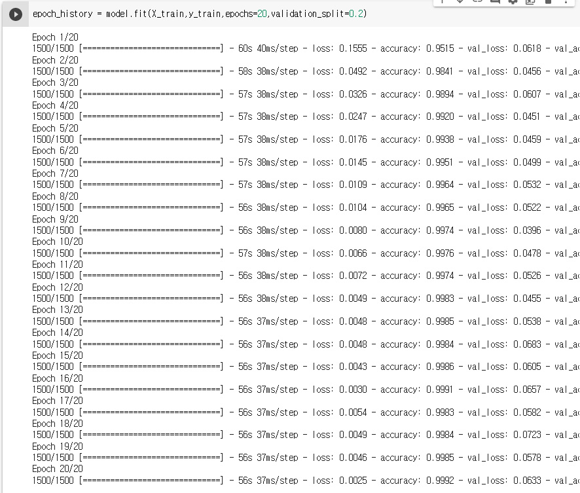
Task: Click the validation_split value 0.2
Action: coord(356,14)
